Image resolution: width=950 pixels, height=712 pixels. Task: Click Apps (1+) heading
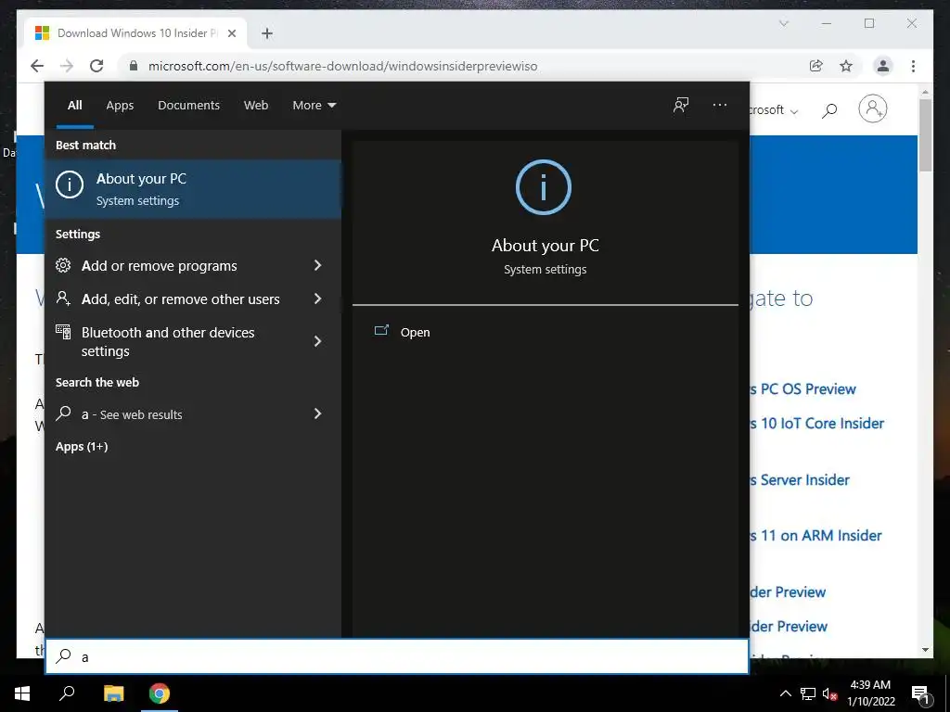pyautogui.click(x=82, y=447)
